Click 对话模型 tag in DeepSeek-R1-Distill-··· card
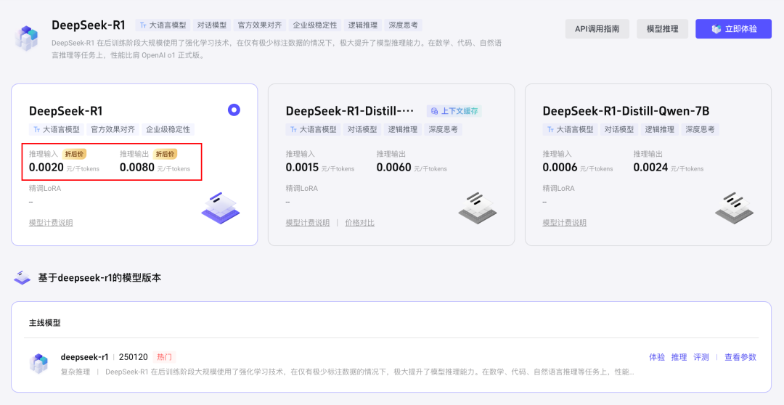Image resolution: width=784 pixels, height=405 pixels. pyautogui.click(x=362, y=129)
